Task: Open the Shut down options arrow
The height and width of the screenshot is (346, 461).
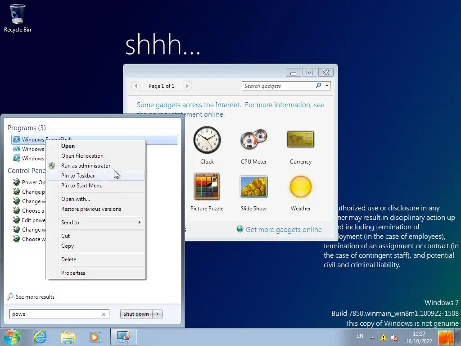Action: coord(158,314)
